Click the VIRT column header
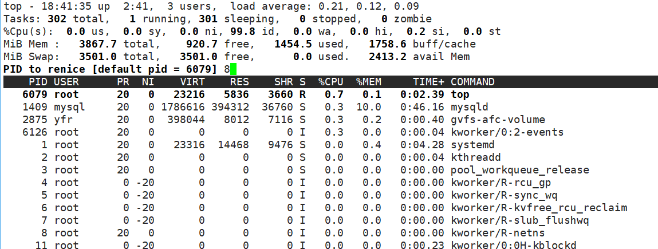 click(x=192, y=82)
